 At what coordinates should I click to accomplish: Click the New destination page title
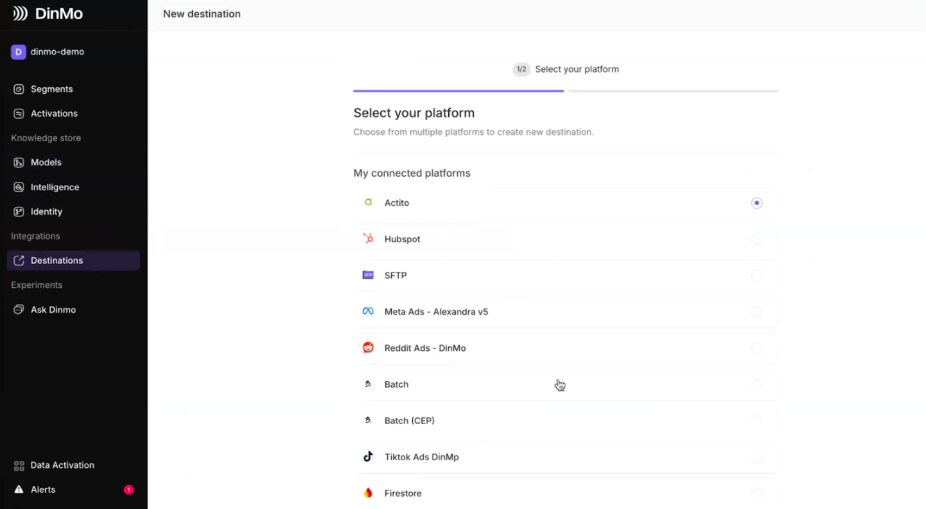point(202,14)
